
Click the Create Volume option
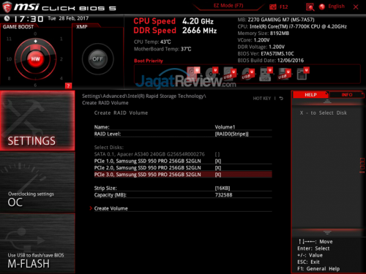pyautogui.click(x=111, y=208)
